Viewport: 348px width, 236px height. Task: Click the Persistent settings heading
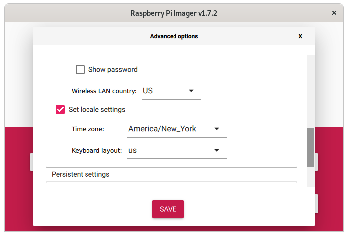click(x=81, y=174)
